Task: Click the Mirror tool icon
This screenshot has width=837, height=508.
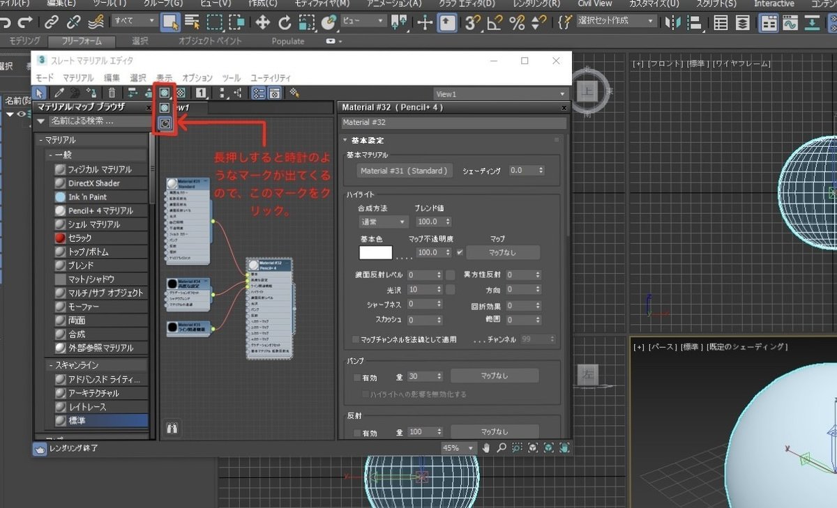Action: (x=672, y=22)
